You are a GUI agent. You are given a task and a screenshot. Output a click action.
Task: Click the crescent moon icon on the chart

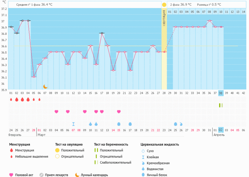coord(45,86)
